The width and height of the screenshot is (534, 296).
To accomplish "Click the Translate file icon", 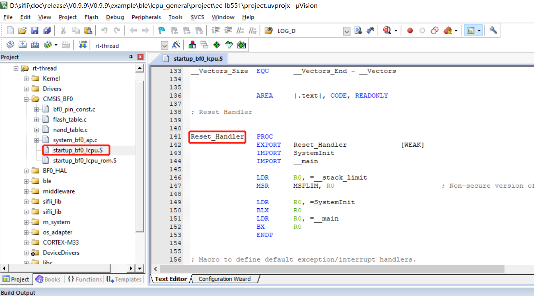I will (x=10, y=45).
